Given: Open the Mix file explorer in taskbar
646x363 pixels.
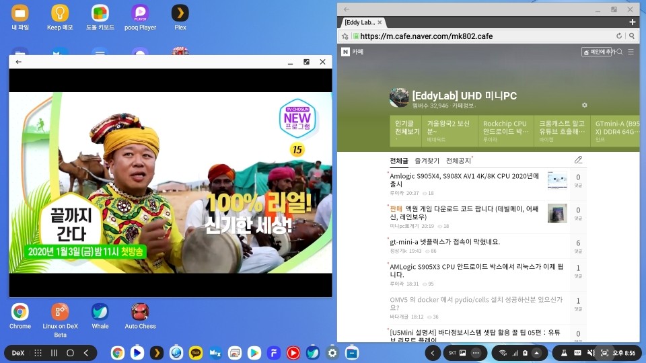Looking at the screenshot, I should (x=215, y=353).
